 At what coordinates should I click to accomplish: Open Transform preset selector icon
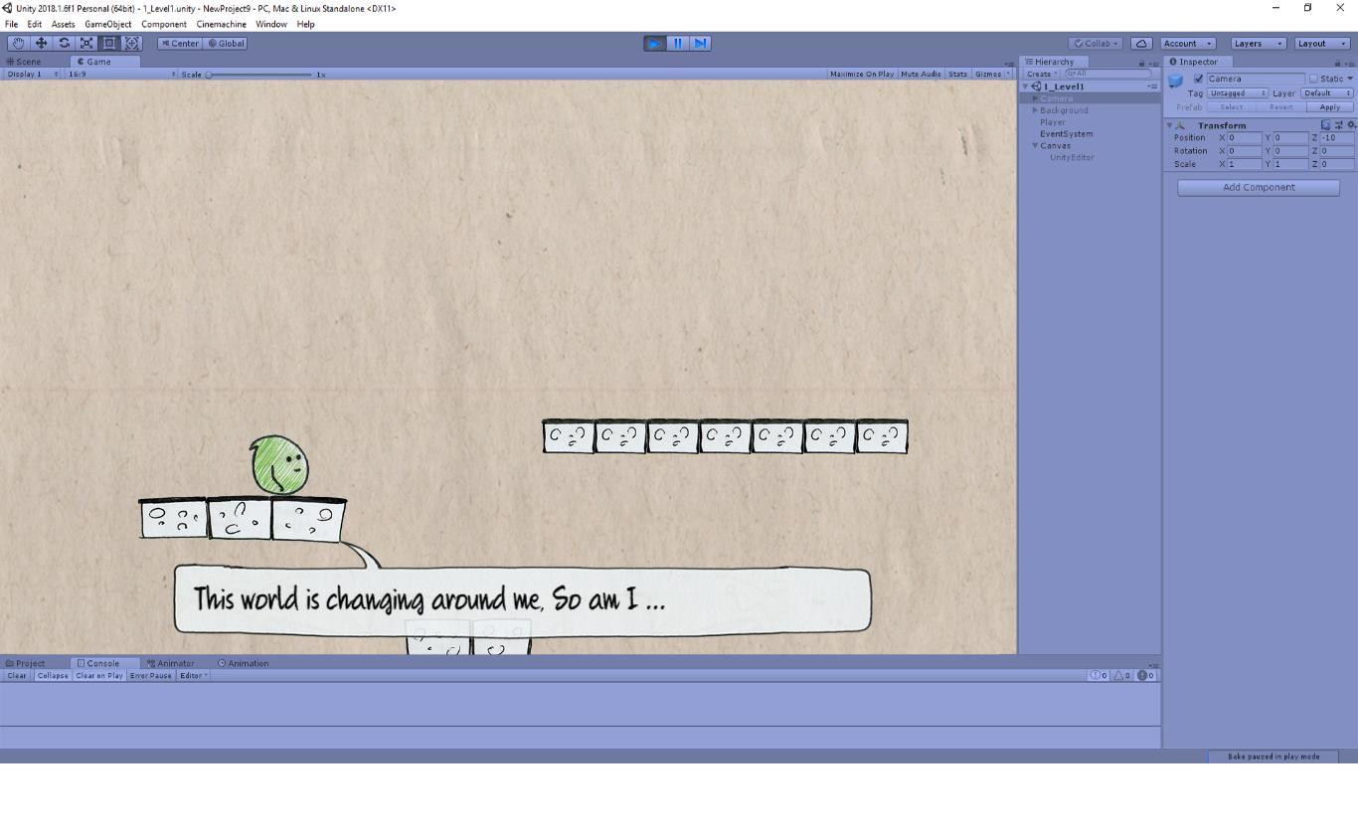click(1338, 125)
